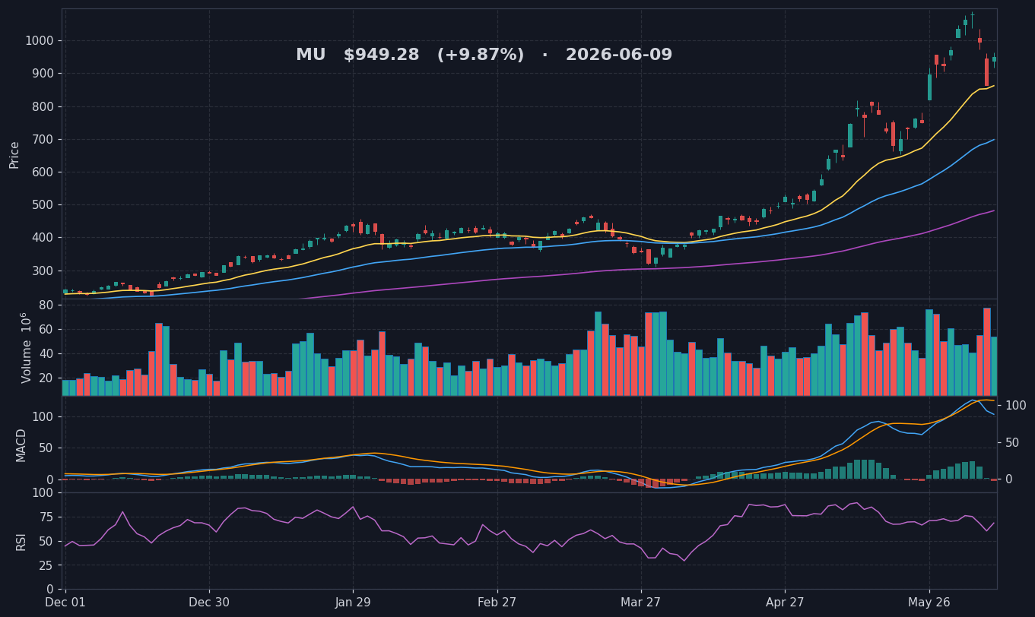The image size is (1035, 617).
Task: Click the Dec 01 date label
Action: click(x=65, y=603)
